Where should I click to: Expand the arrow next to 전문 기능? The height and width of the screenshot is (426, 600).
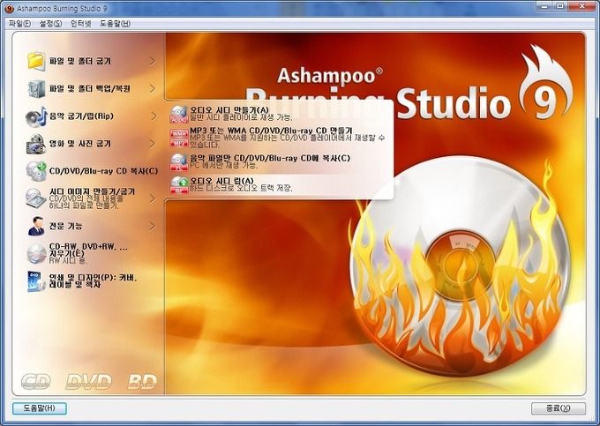coord(153,226)
